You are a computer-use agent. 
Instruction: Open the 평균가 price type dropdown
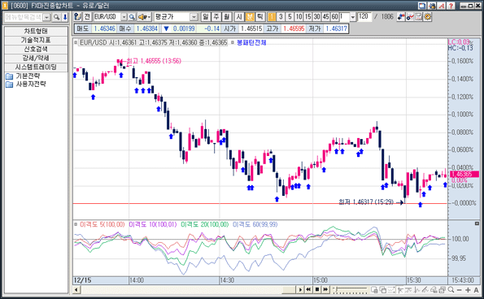(x=194, y=17)
